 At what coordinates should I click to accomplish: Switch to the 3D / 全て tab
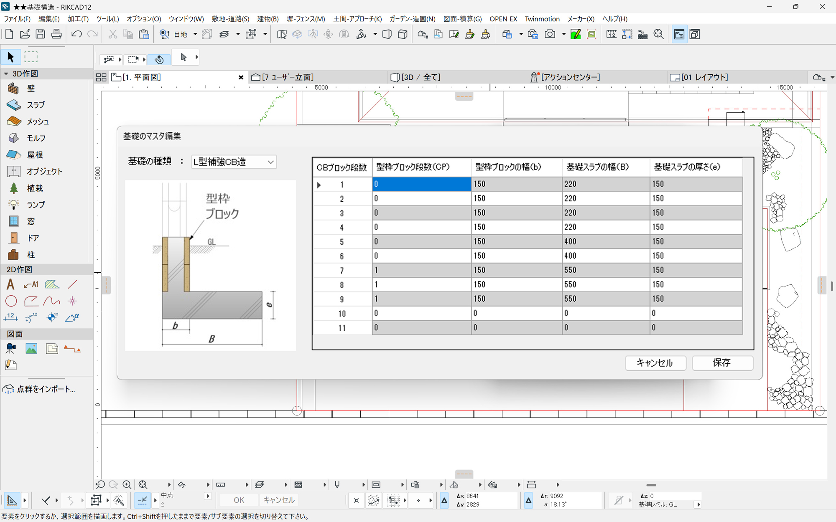click(418, 77)
